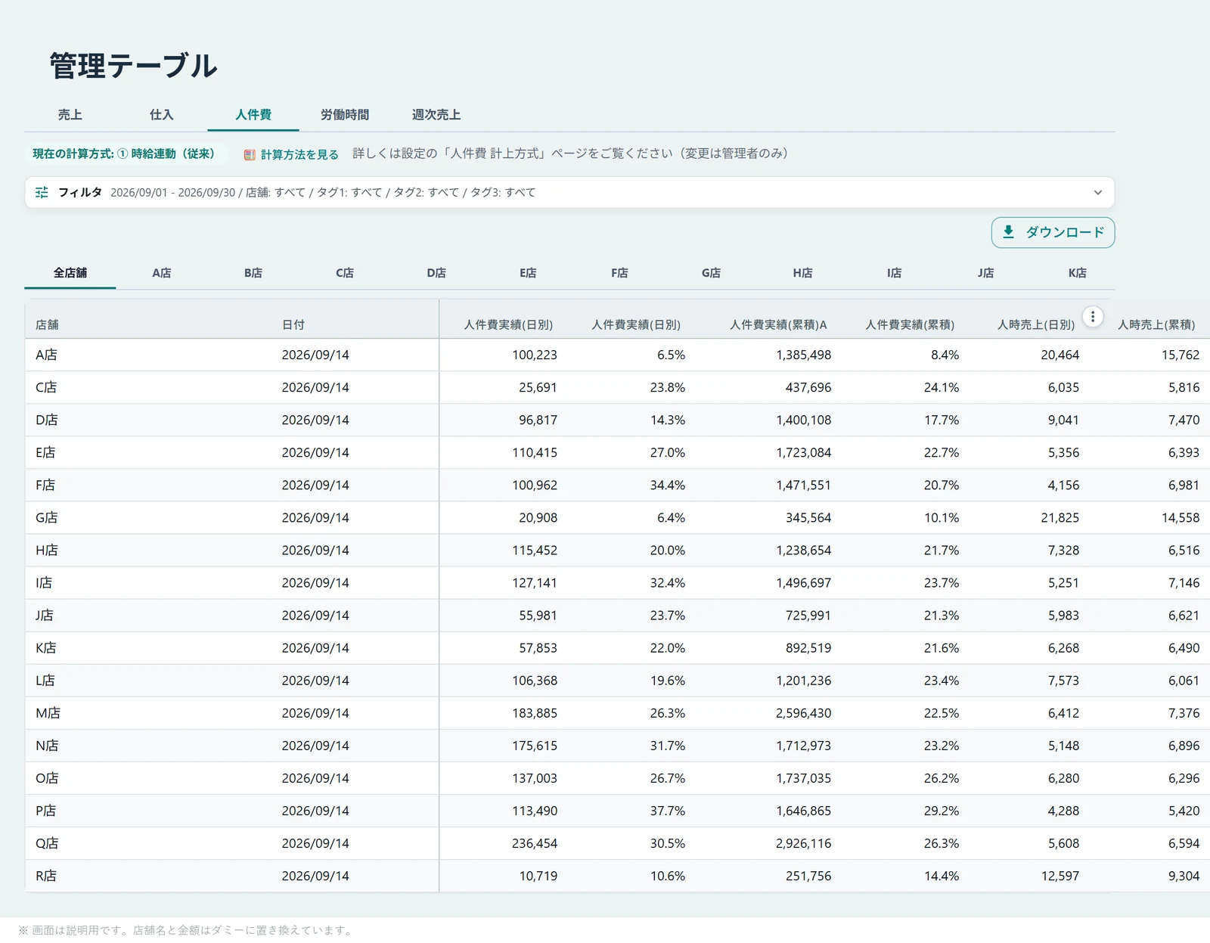Click the A店 row name cell
This screenshot has height=943, width=1210.
(x=46, y=355)
